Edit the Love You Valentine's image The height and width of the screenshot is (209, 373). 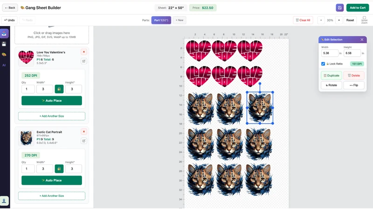click(84, 61)
